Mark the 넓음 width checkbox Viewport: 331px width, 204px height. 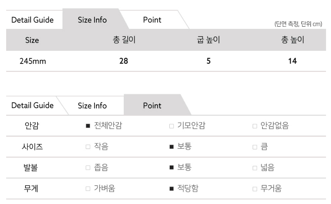pyautogui.click(x=255, y=167)
